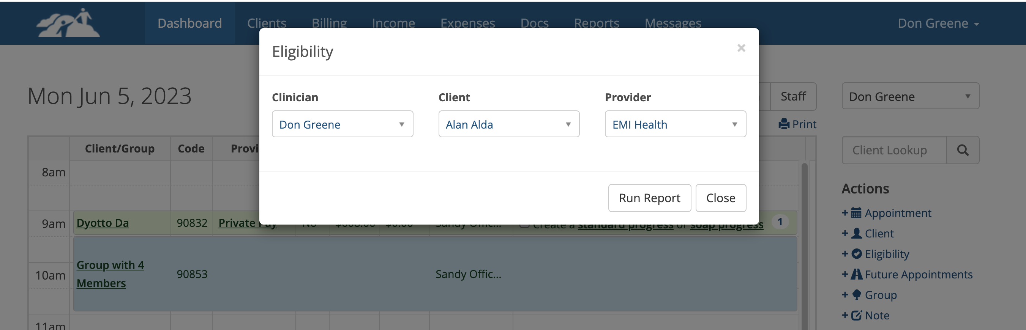Open the Dyotto Da appointment link
The width and height of the screenshot is (1026, 330).
(103, 223)
